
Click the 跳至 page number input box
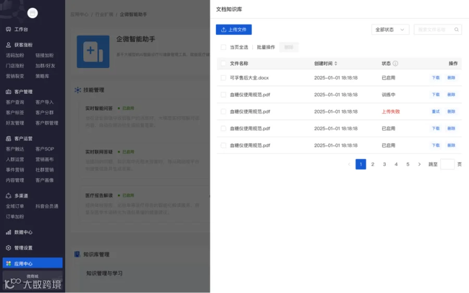[x=448, y=164]
